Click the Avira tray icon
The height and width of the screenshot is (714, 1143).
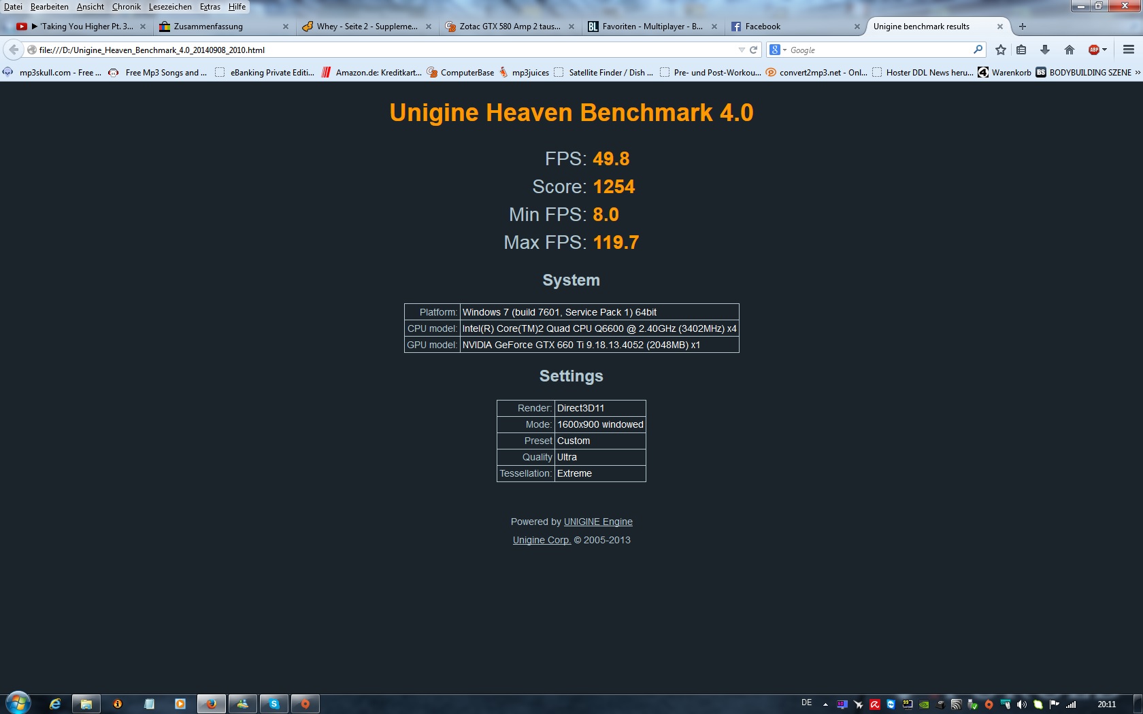pyautogui.click(x=875, y=704)
